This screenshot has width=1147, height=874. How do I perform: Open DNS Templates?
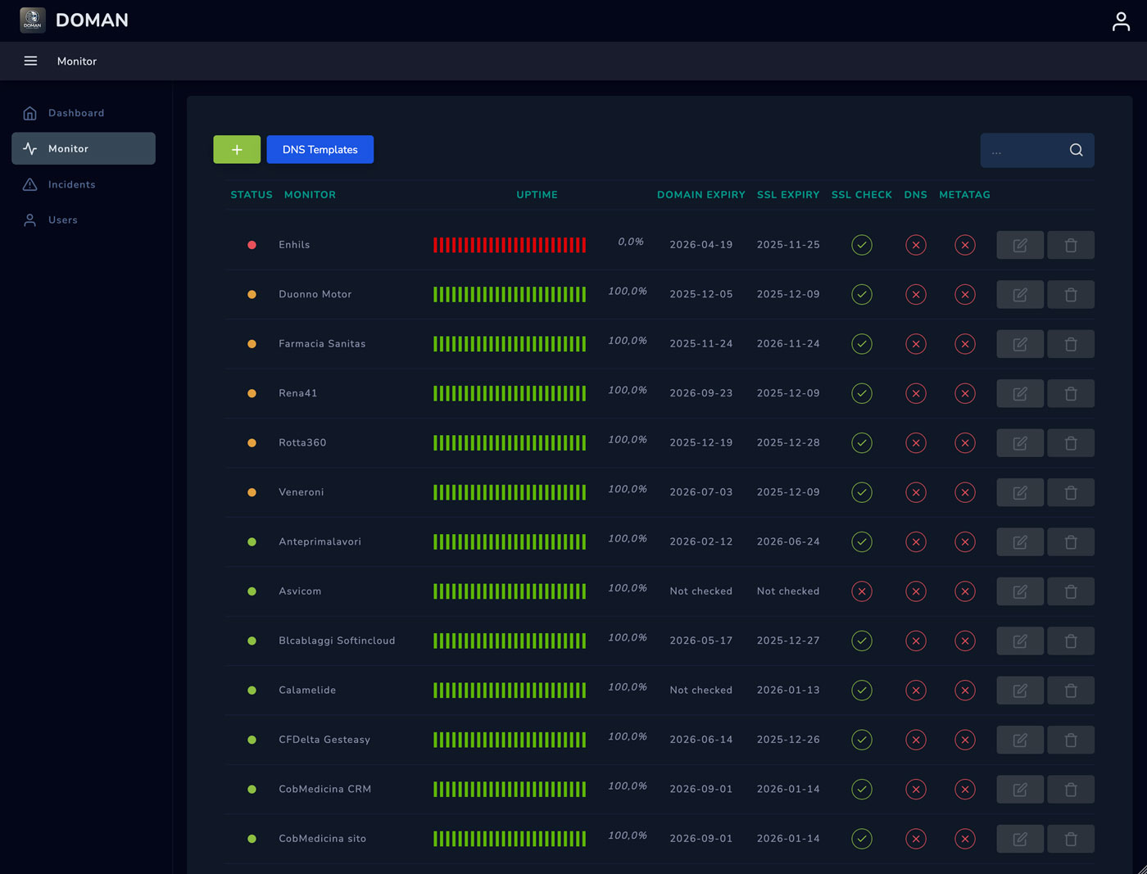[320, 150]
